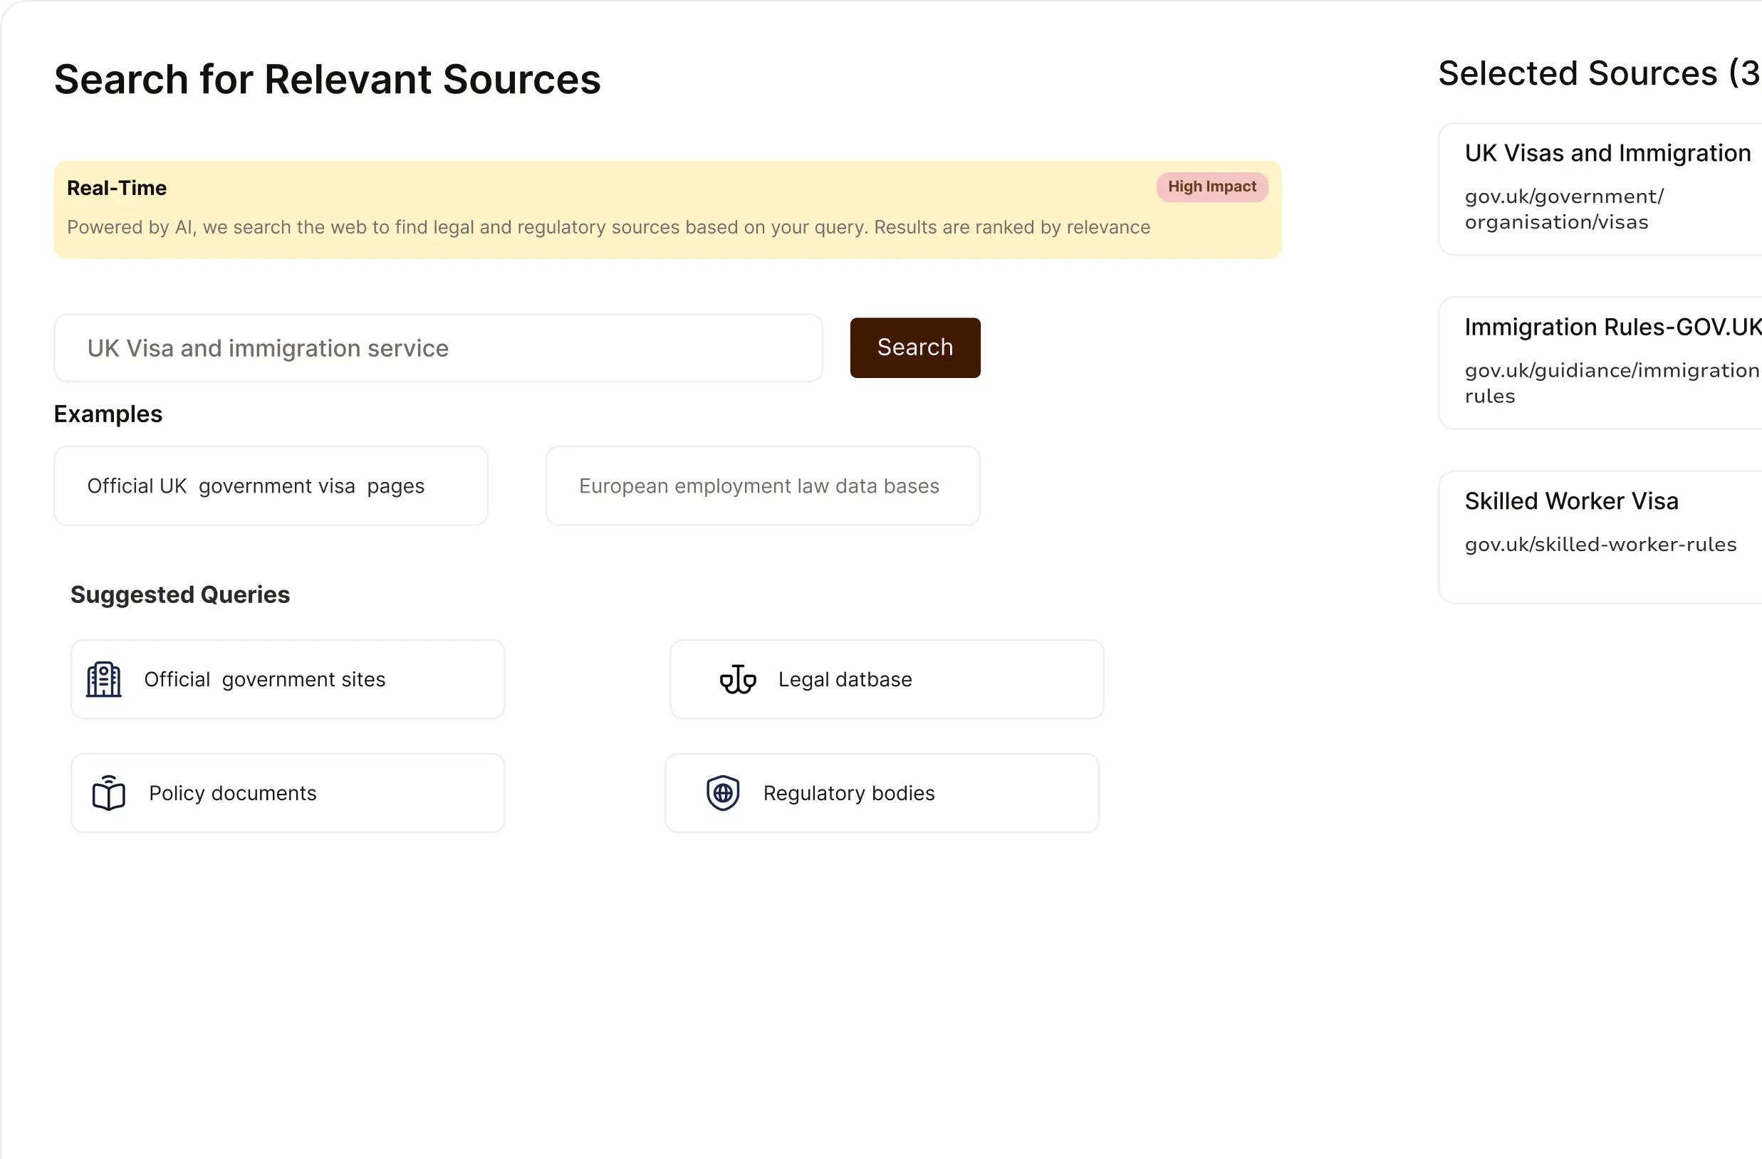Pick the Official government sites suggested query
The image size is (1762, 1159).
[287, 678]
